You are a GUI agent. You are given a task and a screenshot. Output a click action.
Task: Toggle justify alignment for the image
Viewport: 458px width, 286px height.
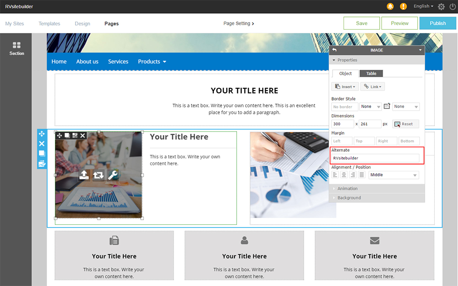pos(362,175)
